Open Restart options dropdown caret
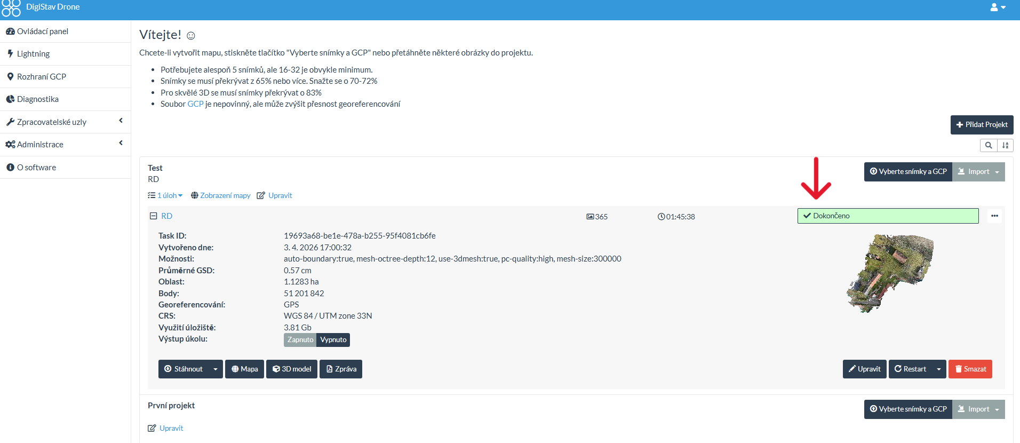 point(939,369)
